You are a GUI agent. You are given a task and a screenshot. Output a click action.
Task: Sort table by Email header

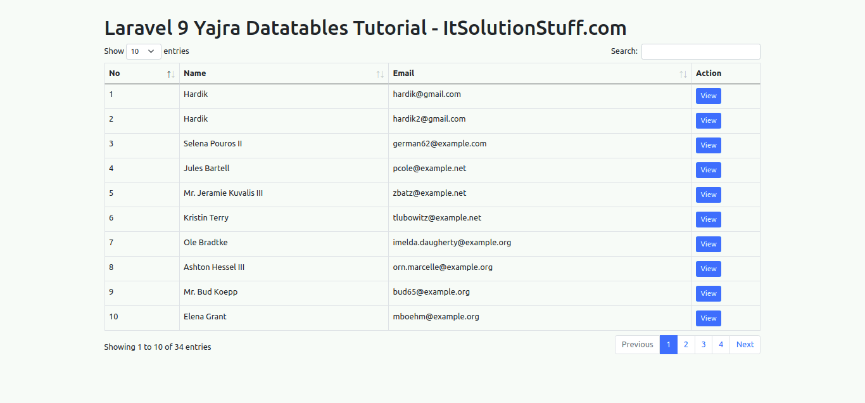click(403, 74)
